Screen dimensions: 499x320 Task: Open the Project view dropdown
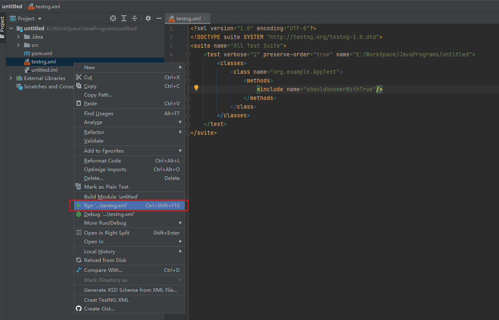point(40,19)
